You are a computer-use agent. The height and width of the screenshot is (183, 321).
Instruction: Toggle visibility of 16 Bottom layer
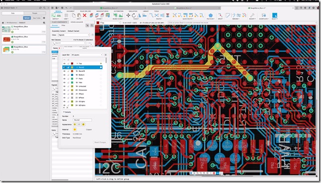coord(64,75)
